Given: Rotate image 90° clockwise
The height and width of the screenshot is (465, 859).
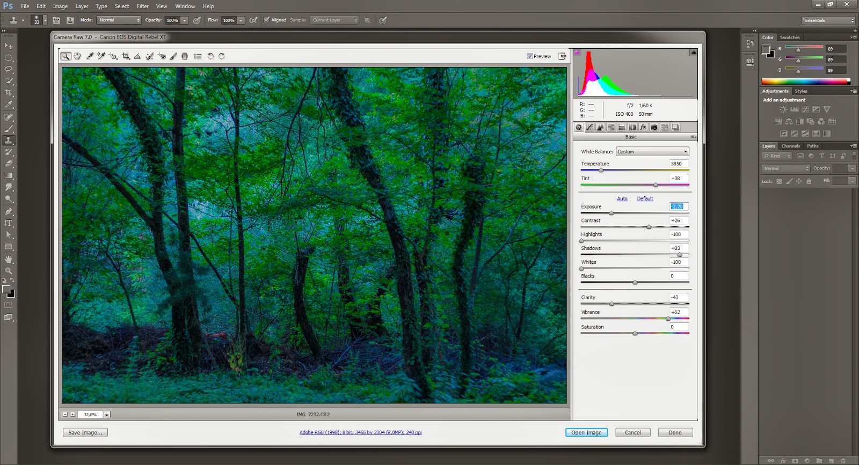Looking at the screenshot, I should 221,56.
